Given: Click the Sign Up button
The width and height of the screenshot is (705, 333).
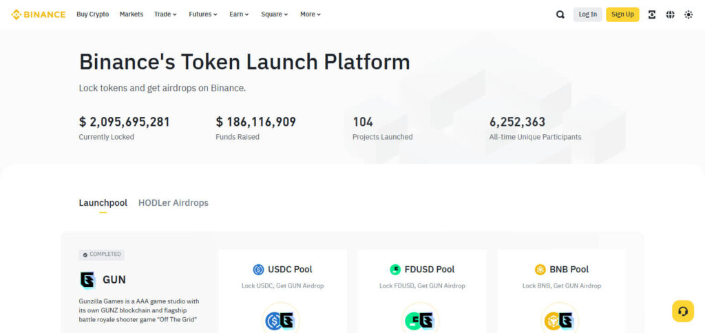Looking at the screenshot, I should click(622, 14).
